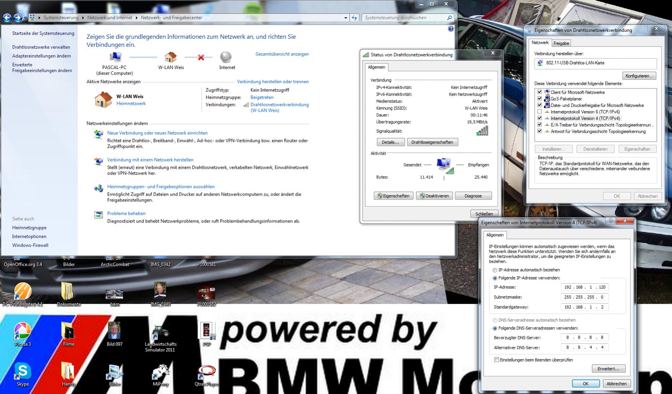Screen dimensions: 672x394
Task: Click the Probleme beheben icon
Action: [x=99, y=215]
